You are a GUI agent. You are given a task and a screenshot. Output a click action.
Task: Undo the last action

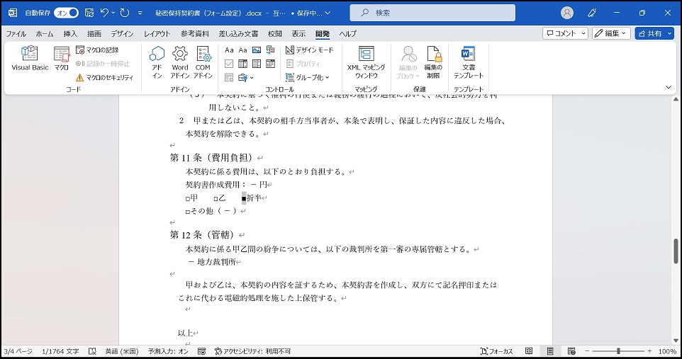tap(104, 13)
